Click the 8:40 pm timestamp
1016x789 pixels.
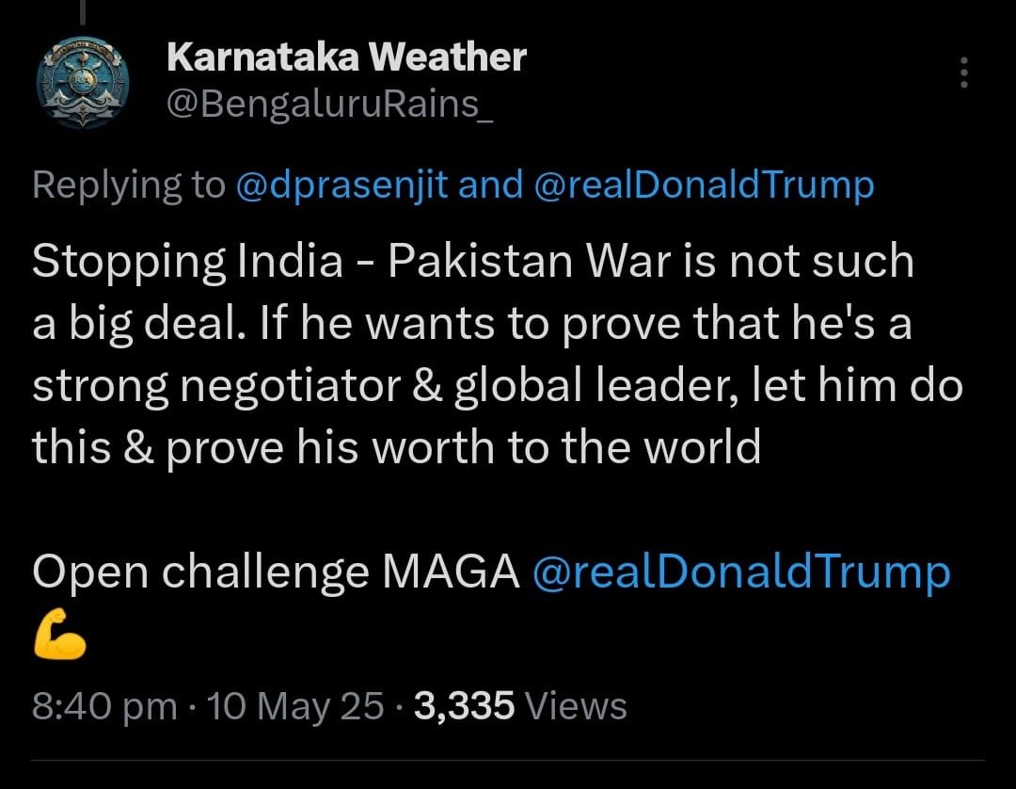coord(104,705)
